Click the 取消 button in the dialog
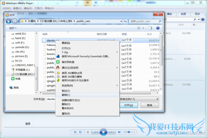The width and height of the screenshot is (207, 138). (x=150, y=105)
